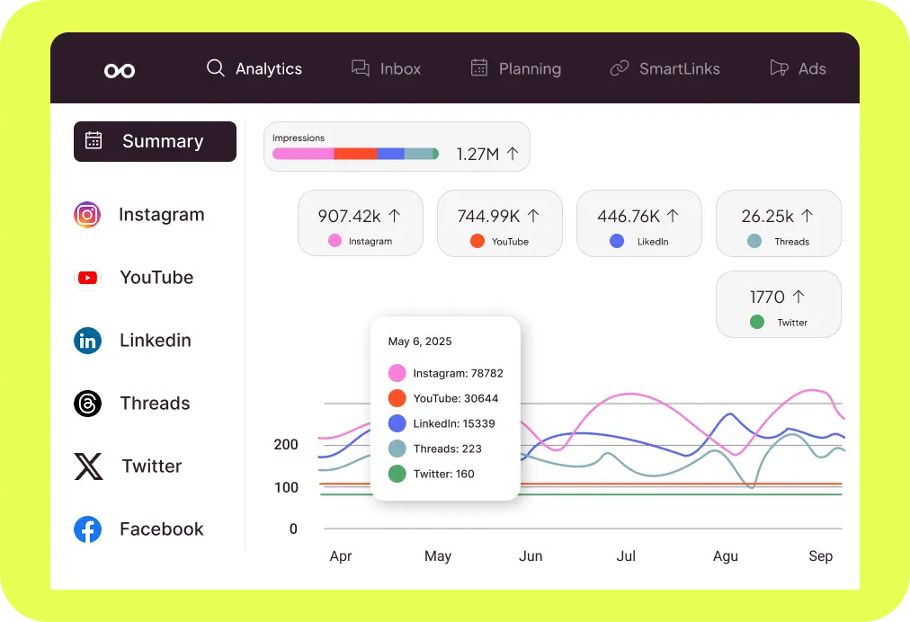The height and width of the screenshot is (622, 910).
Task: Open the Inbox tab
Action: pos(386,68)
